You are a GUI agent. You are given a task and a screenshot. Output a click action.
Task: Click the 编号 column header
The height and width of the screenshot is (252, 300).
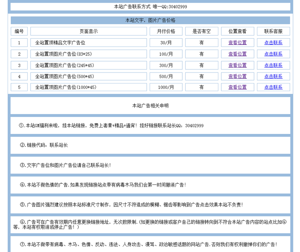[19, 31]
